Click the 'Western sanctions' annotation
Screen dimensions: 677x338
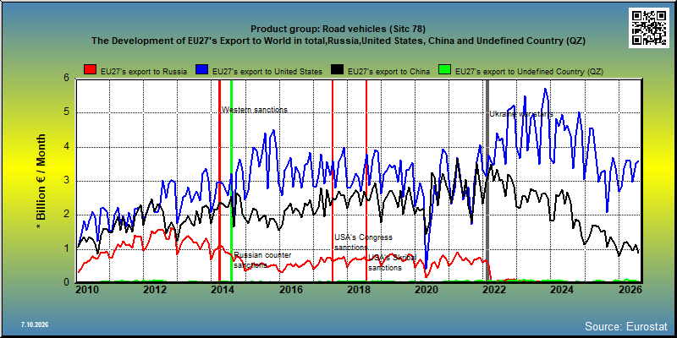[x=255, y=110]
